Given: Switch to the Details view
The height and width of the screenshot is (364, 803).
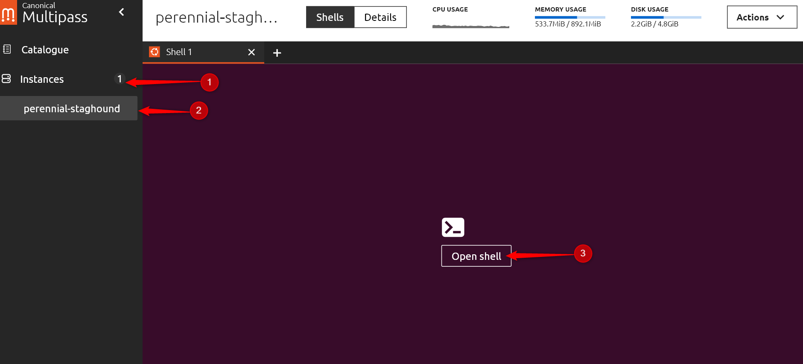Looking at the screenshot, I should (x=380, y=17).
